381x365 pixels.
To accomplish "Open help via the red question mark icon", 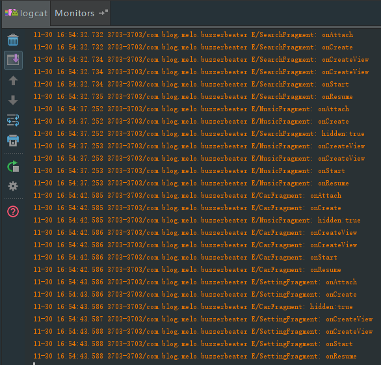I will click(13, 211).
